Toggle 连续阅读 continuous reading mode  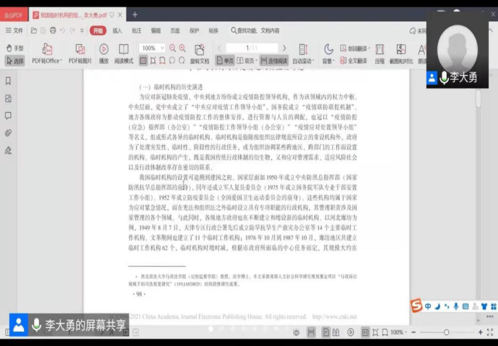point(274,60)
